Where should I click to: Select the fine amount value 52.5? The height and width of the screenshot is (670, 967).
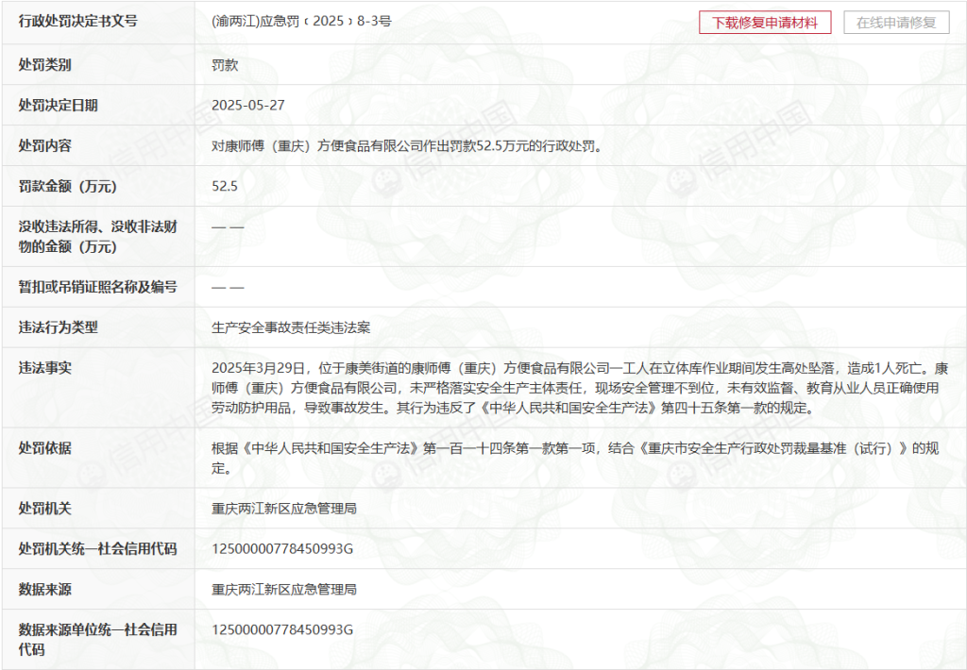click(x=225, y=186)
